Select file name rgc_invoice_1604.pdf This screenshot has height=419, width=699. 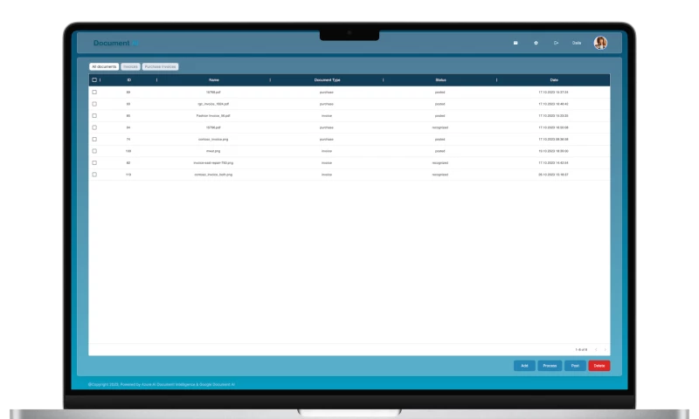click(213, 104)
